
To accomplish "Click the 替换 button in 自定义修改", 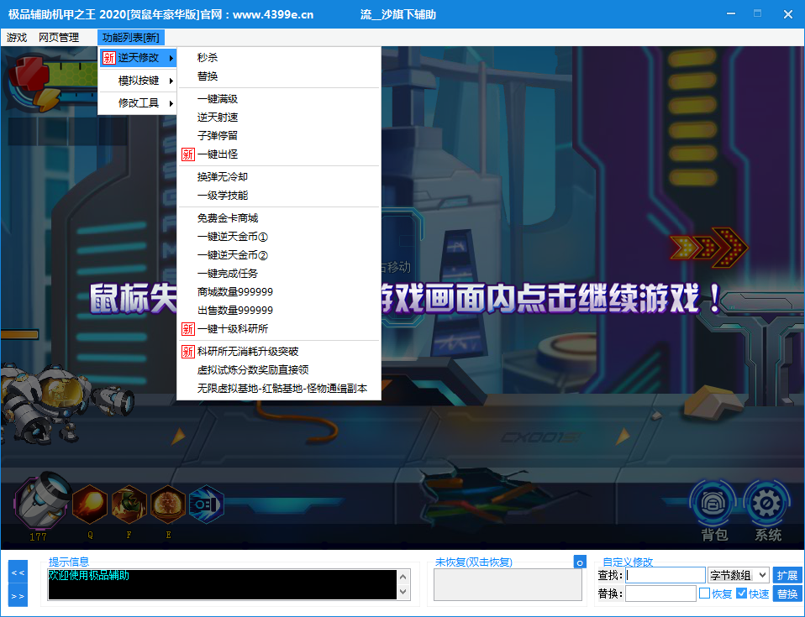I will coord(787,594).
